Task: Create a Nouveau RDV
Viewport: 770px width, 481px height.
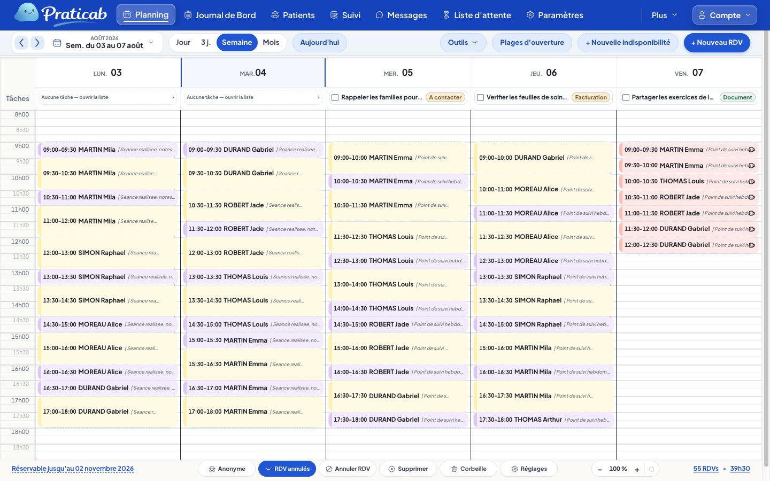Action: [717, 43]
